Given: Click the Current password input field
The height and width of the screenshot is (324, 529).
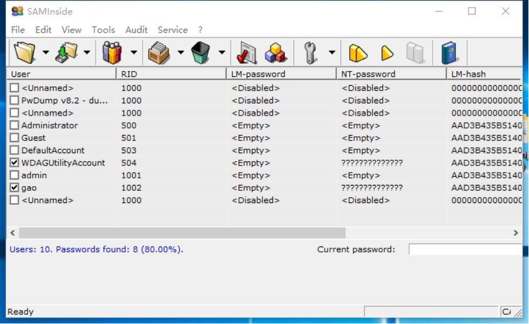Looking at the screenshot, I should (465, 249).
